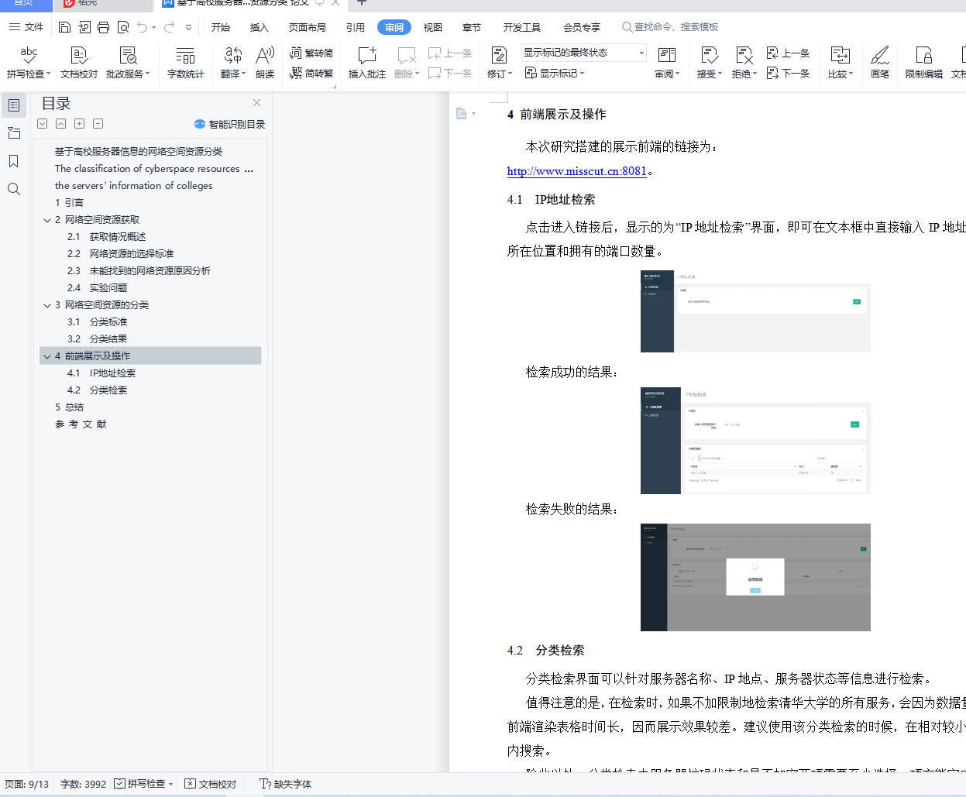The height and width of the screenshot is (797, 966).
Task: Click 文档校对 in the status bar
Action: [211, 784]
